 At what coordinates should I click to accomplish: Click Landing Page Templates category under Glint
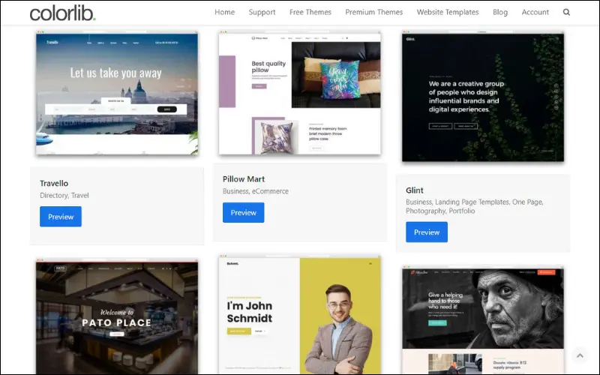pyautogui.click(x=472, y=202)
